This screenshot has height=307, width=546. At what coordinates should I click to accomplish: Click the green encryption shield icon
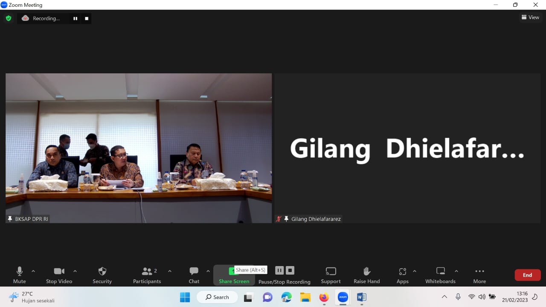pyautogui.click(x=9, y=18)
